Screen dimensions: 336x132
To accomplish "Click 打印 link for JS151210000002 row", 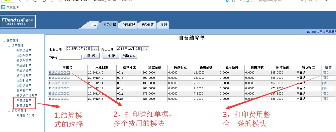I will [325, 72].
